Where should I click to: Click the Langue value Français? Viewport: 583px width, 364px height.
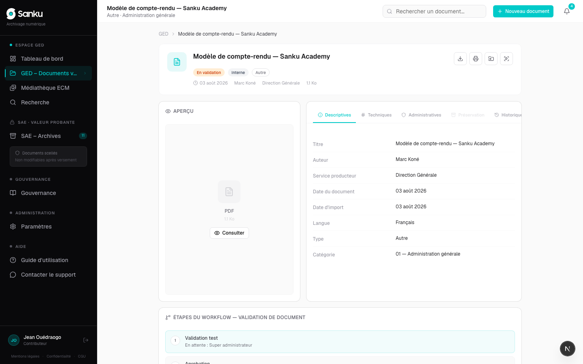click(x=405, y=222)
